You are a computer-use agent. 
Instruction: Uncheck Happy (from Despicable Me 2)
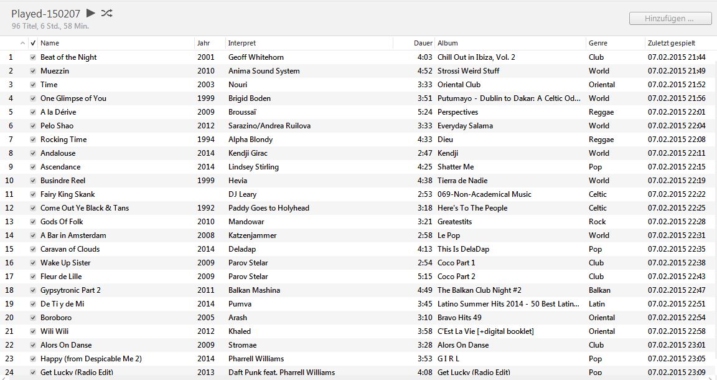point(33,358)
